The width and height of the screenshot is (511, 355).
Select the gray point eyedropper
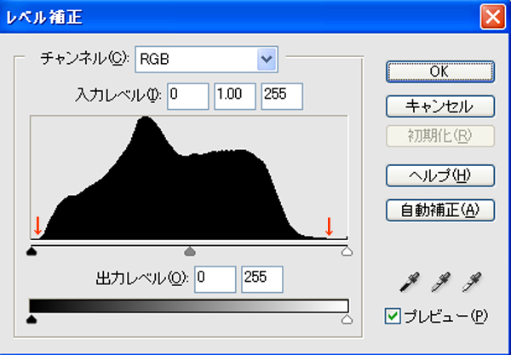(x=440, y=282)
